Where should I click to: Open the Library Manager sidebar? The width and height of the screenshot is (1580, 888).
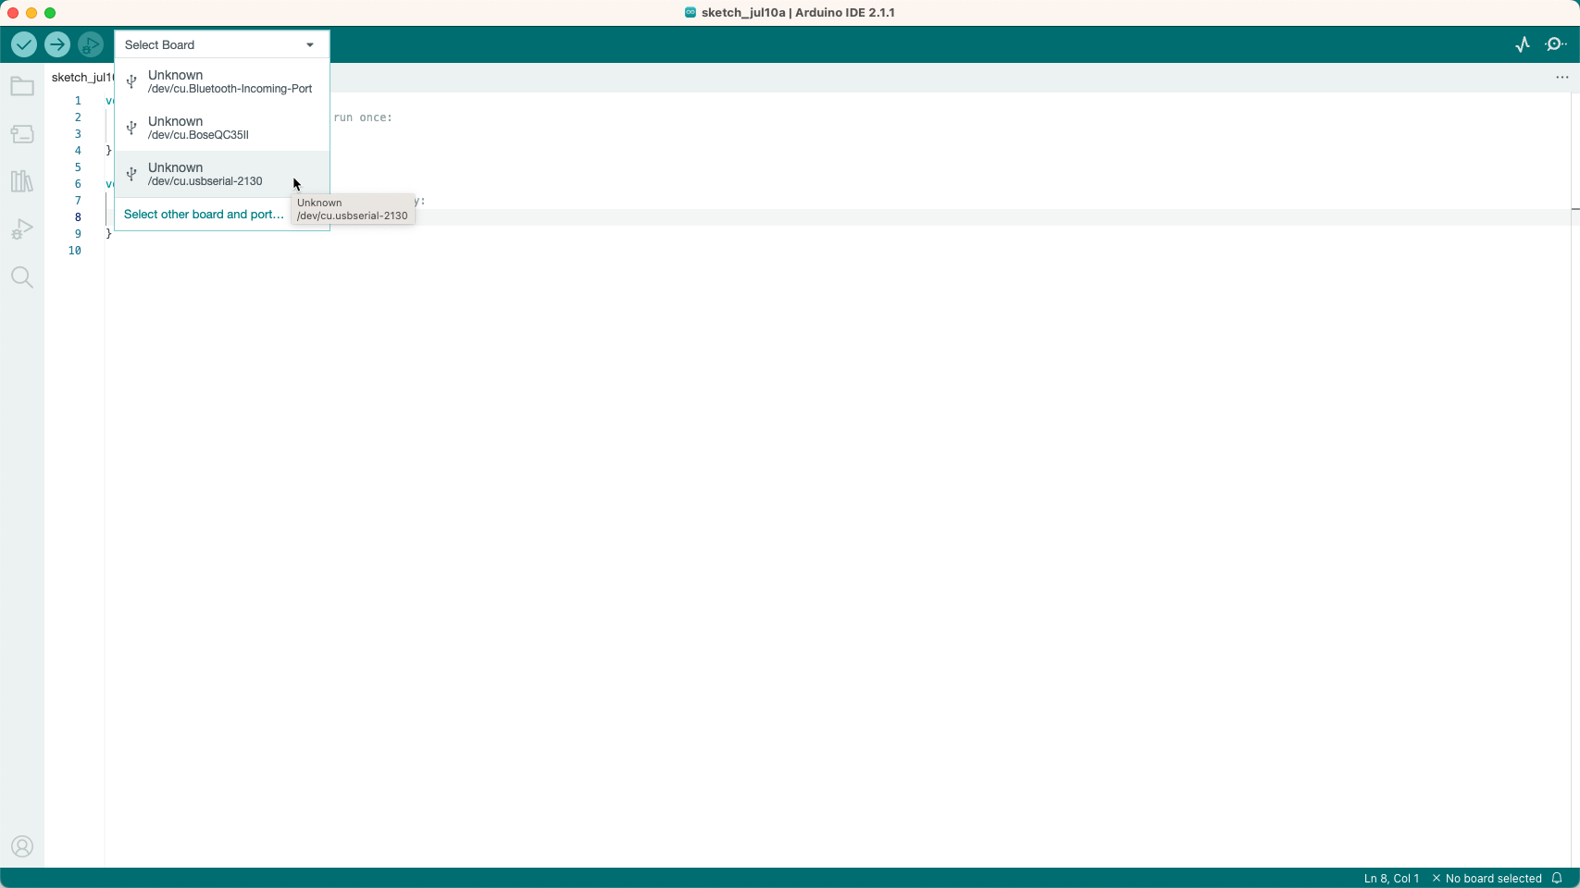pos(22,181)
